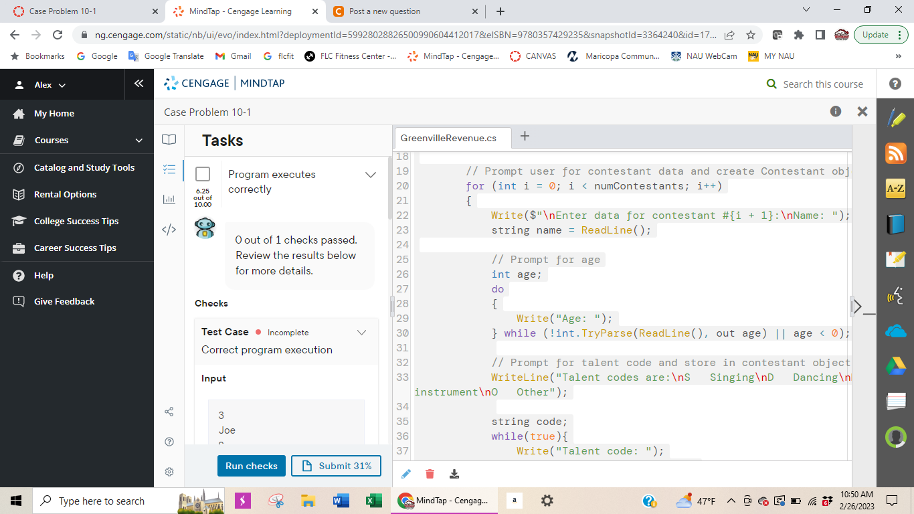Click Chrome Update button
The width and height of the screenshot is (914, 514).
(881, 35)
